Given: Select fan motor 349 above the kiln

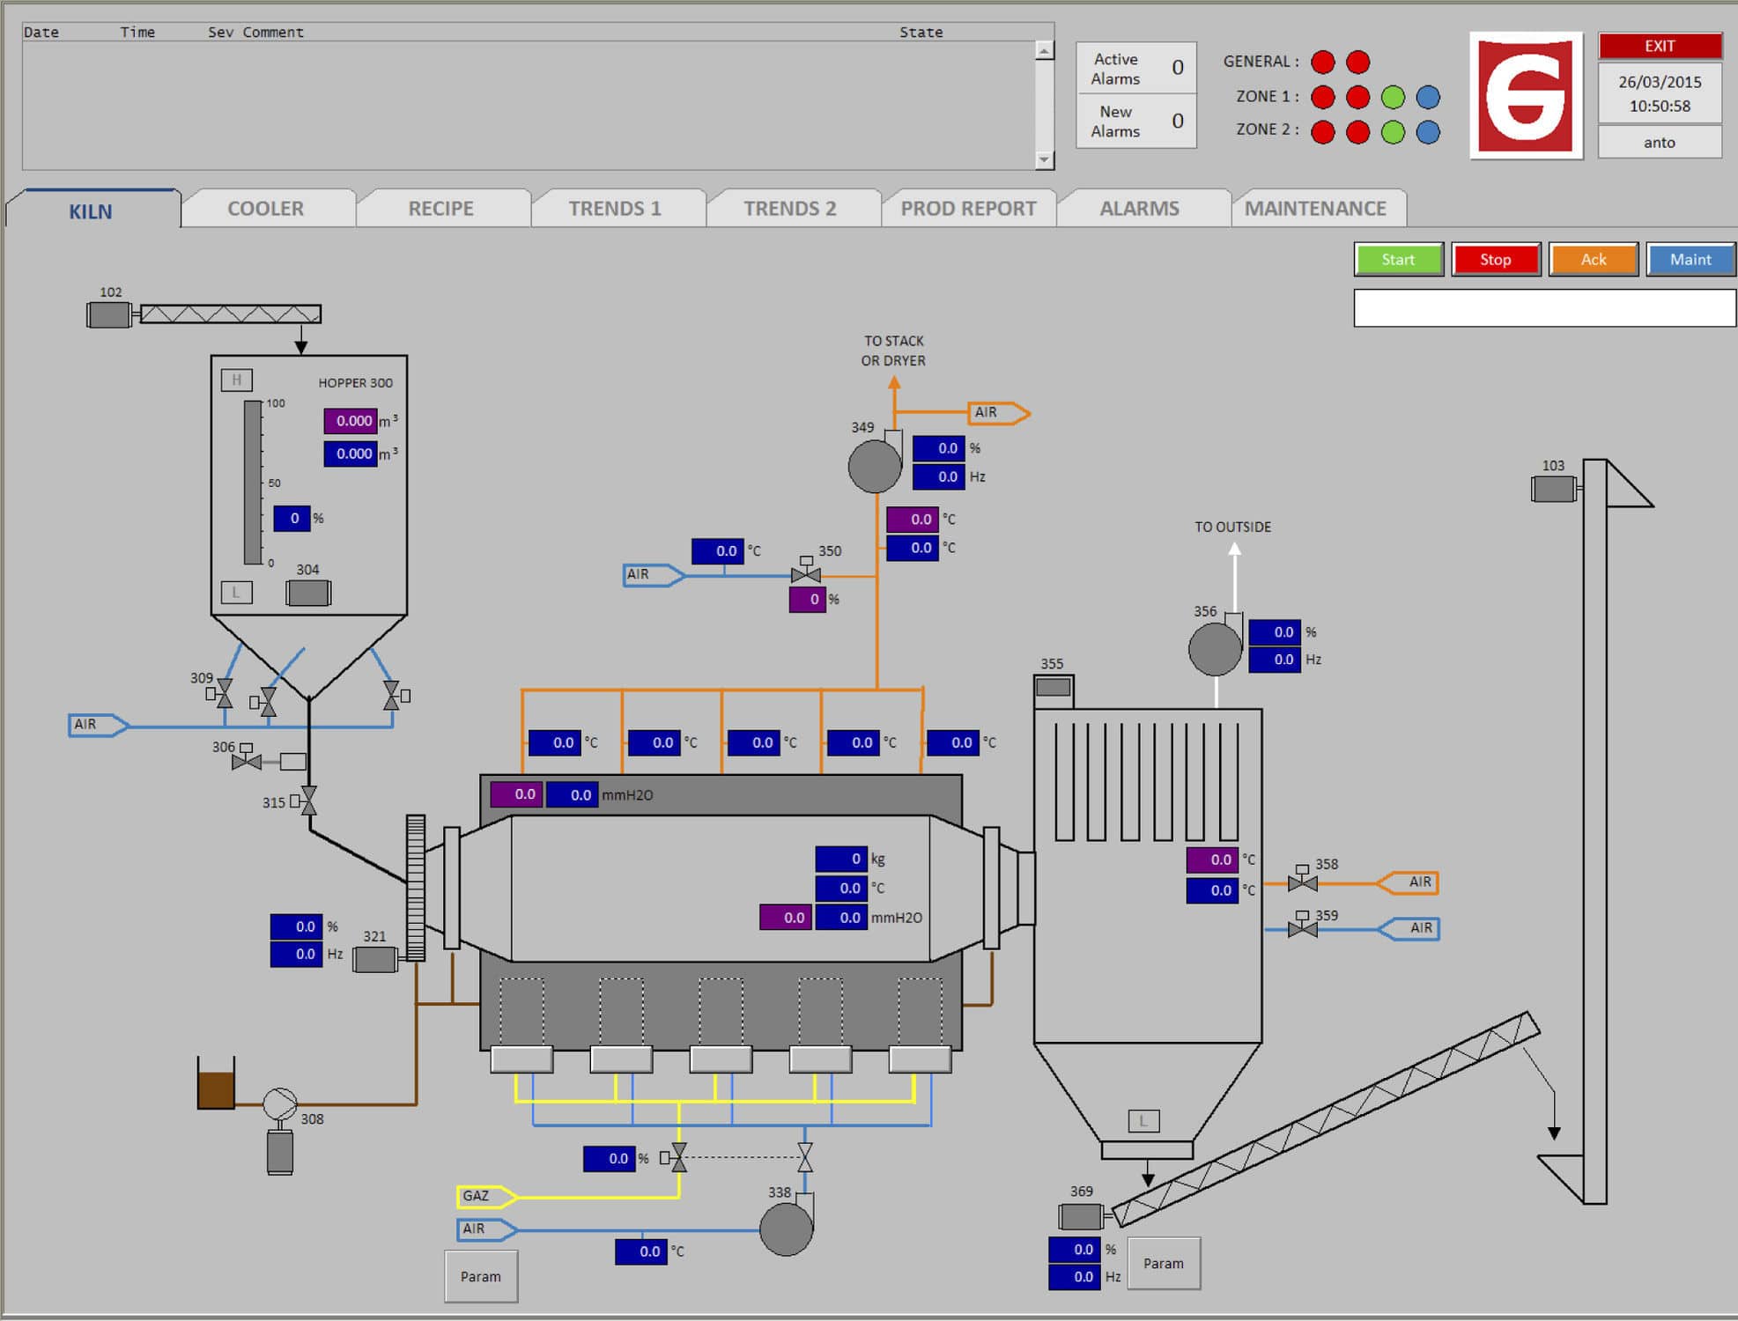Looking at the screenshot, I should (x=876, y=468).
